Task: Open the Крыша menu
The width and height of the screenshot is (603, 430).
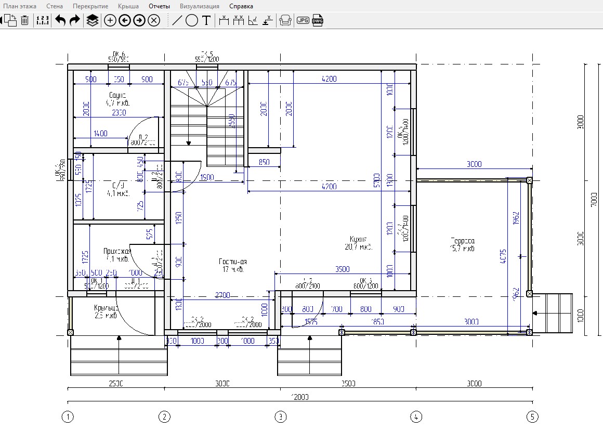Action: click(x=128, y=6)
